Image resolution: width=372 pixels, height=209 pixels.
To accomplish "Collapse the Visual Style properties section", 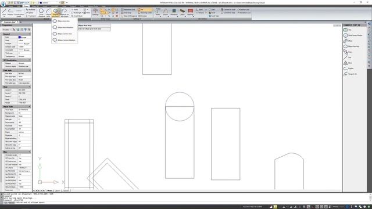I will click(x=30, y=107).
